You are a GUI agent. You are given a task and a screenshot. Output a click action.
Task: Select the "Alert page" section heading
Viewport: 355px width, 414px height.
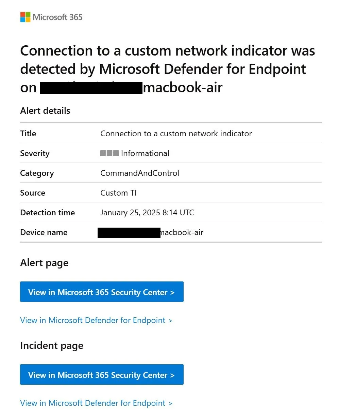(x=44, y=263)
